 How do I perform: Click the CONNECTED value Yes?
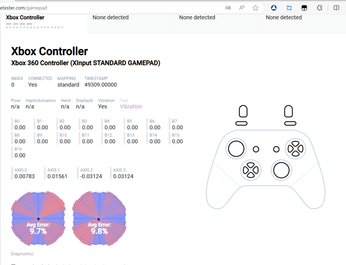click(x=32, y=85)
